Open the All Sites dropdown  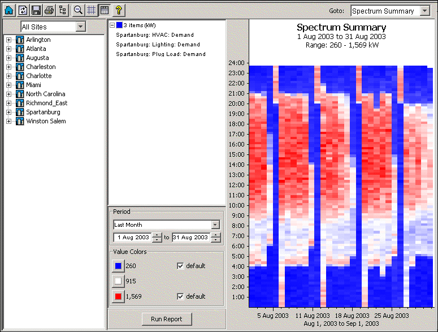point(81,27)
